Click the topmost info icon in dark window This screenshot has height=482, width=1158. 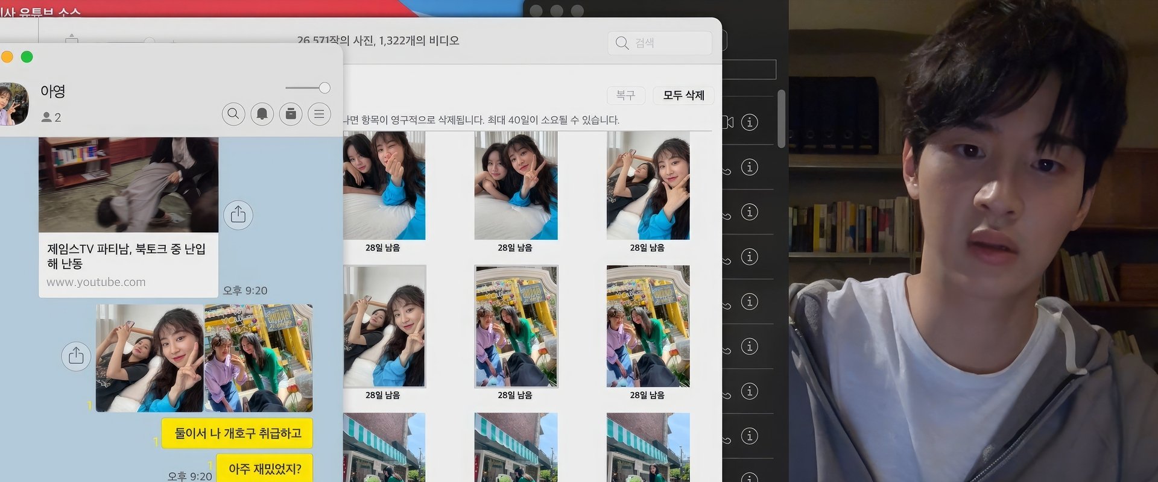click(749, 122)
